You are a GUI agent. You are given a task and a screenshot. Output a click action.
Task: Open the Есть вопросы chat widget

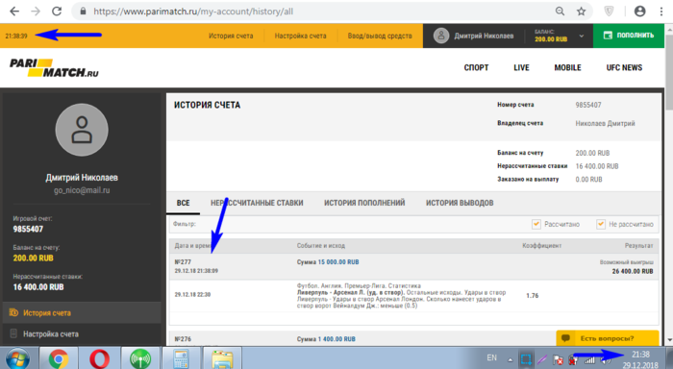pos(608,338)
